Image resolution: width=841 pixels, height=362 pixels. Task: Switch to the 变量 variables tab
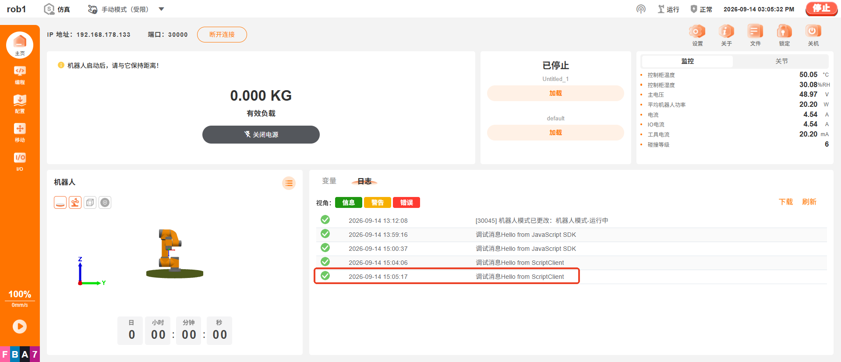pyautogui.click(x=329, y=181)
